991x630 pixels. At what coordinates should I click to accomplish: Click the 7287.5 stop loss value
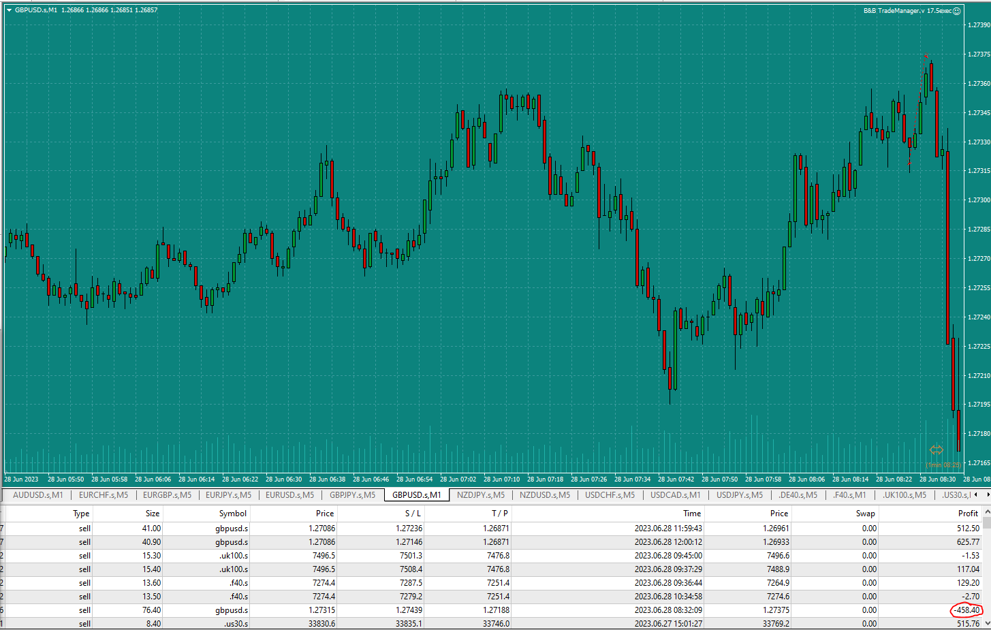coord(411,583)
